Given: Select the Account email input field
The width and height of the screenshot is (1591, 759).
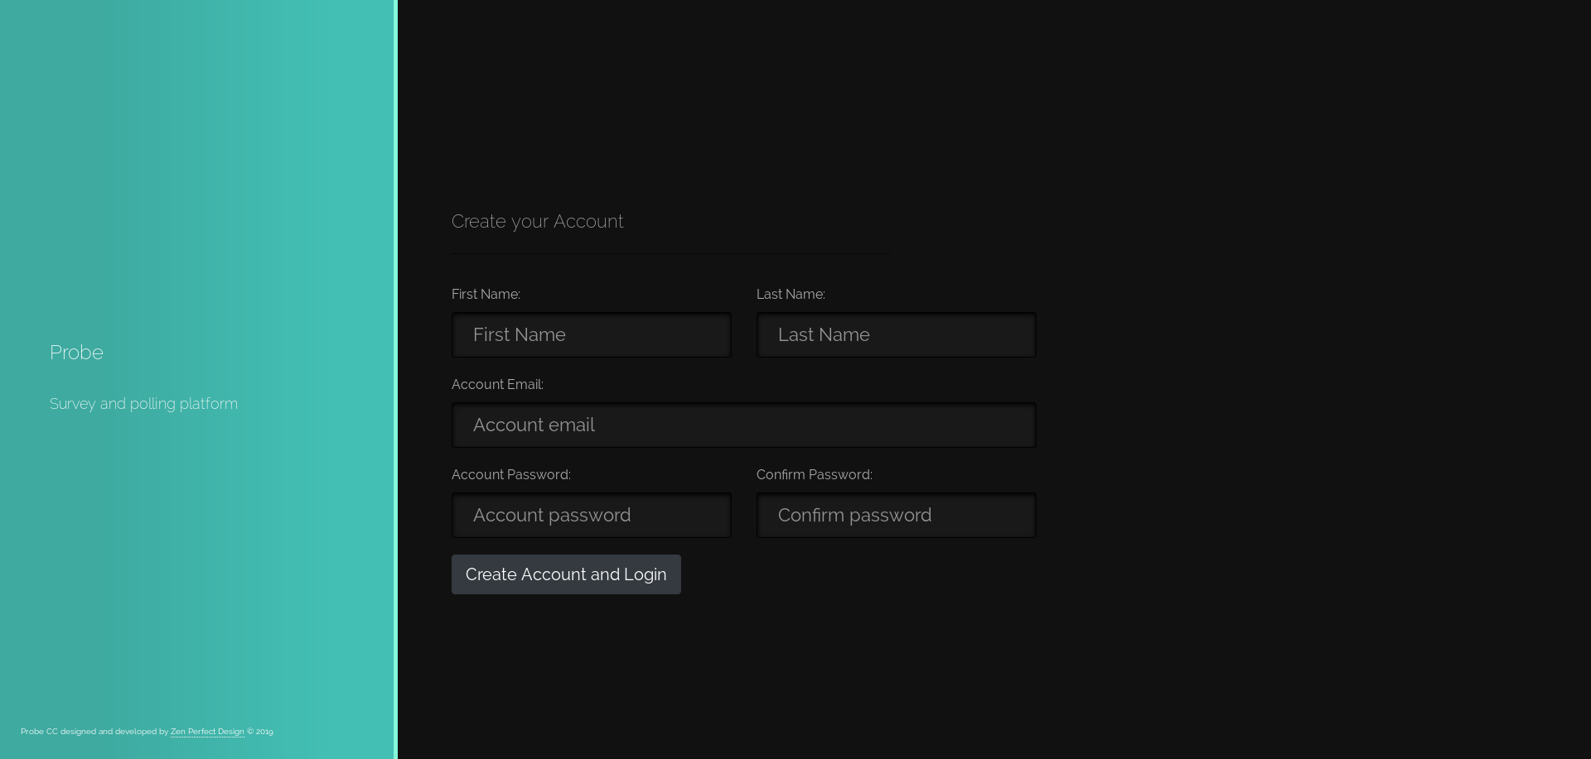Looking at the screenshot, I should click(743, 425).
